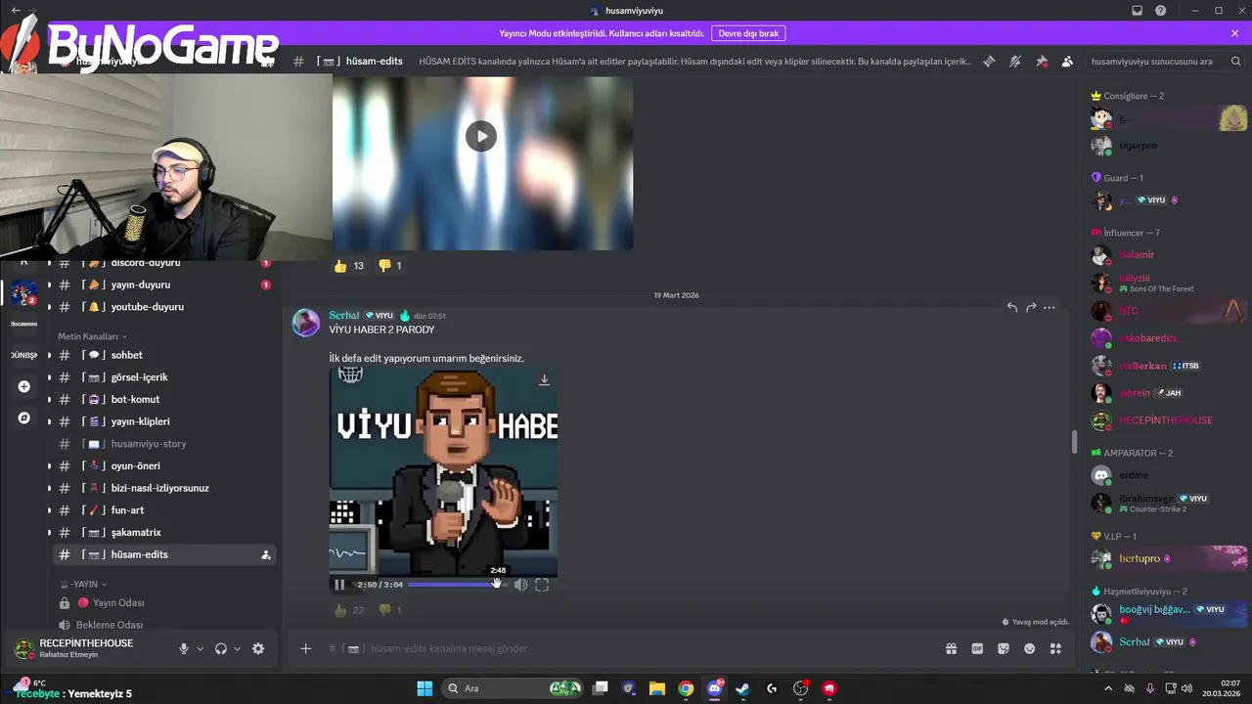Open Serhat's avatar in message

[x=306, y=323]
